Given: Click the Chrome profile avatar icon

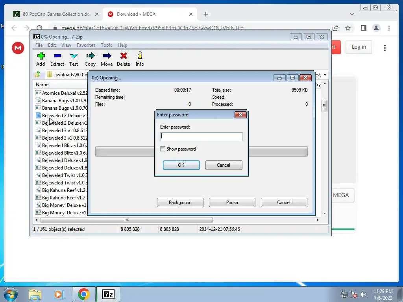Looking at the screenshot, I should click(x=376, y=28).
